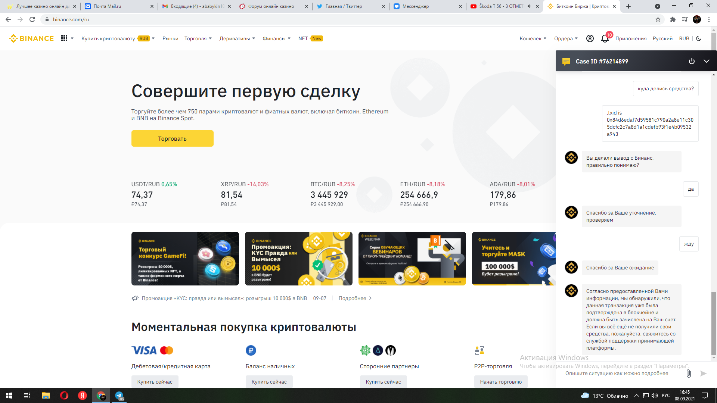
Task: End chat with the power icon
Action: click(x=692, y=61)
